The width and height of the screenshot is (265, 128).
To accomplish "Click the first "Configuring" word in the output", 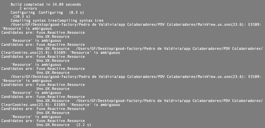I will (x=23, y=13).
